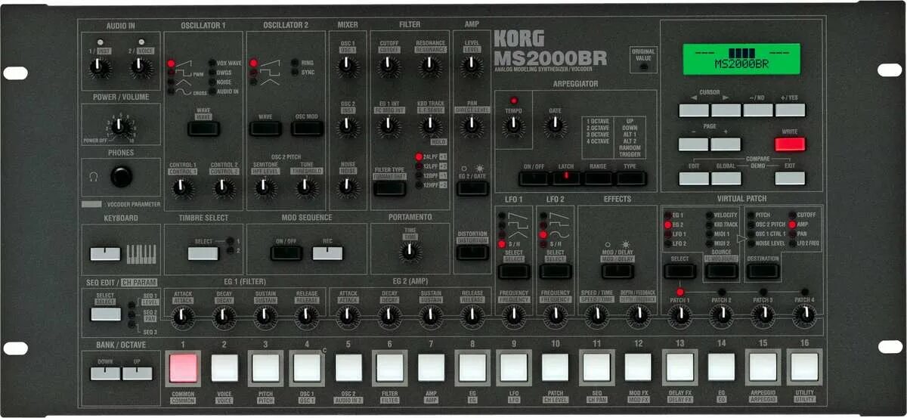Click the headphones icon under PHONES
Screen dimensions: 907x418
coord(94,177)
